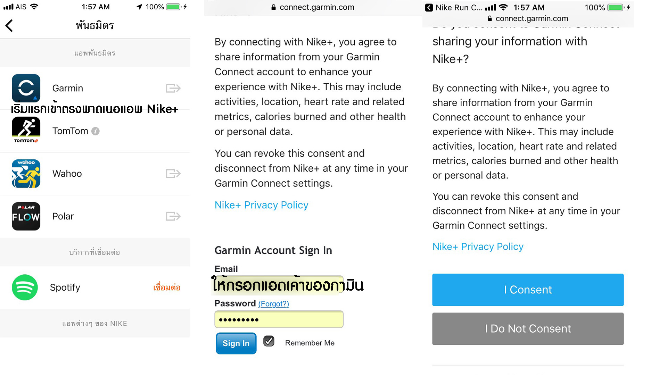667x375 pixels.
Task: Tap the Wahoo connect arrow icon
Action: (x=173, y=174)
